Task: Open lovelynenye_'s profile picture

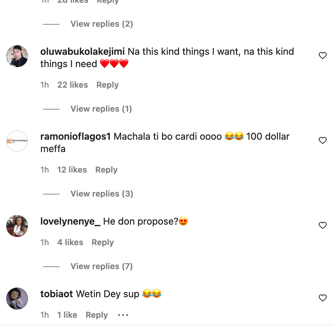Action: click(17, 226)
